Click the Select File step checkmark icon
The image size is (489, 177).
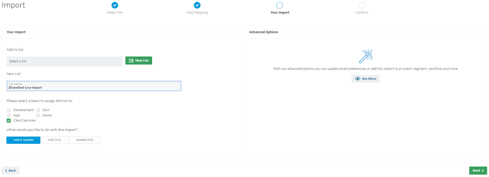pos(115,5)
